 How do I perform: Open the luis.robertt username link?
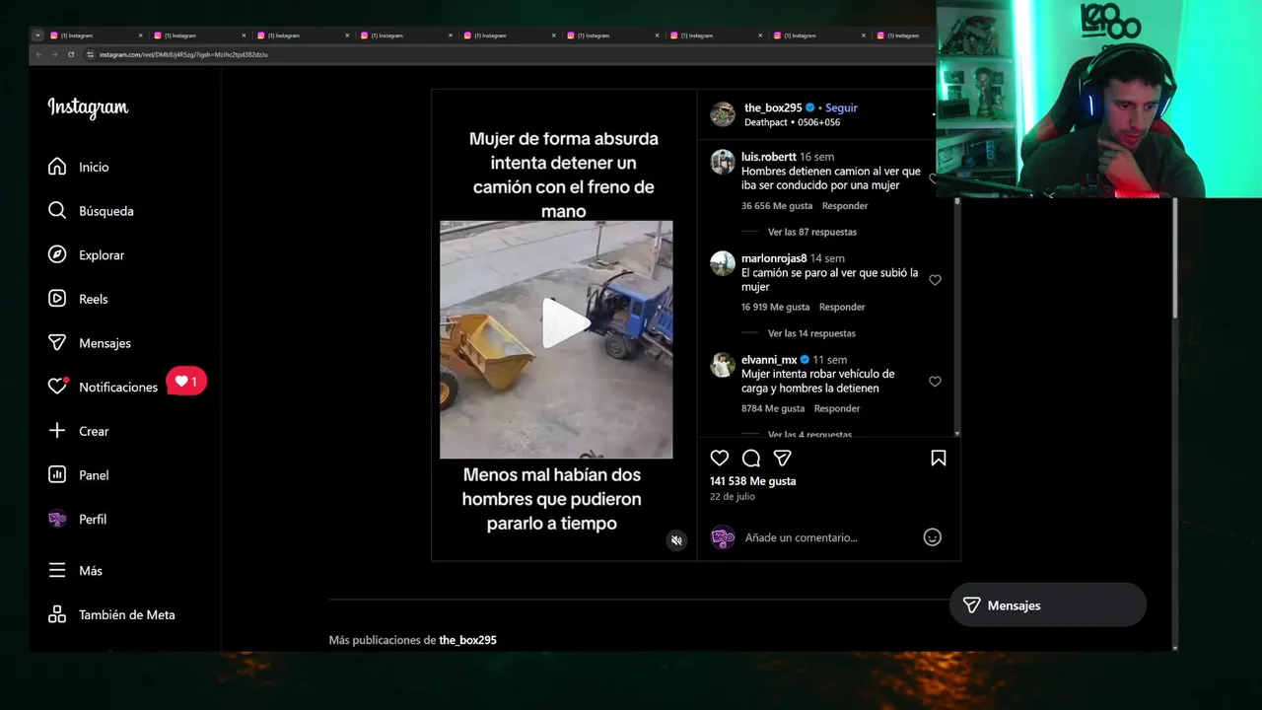tap(769, 157)
